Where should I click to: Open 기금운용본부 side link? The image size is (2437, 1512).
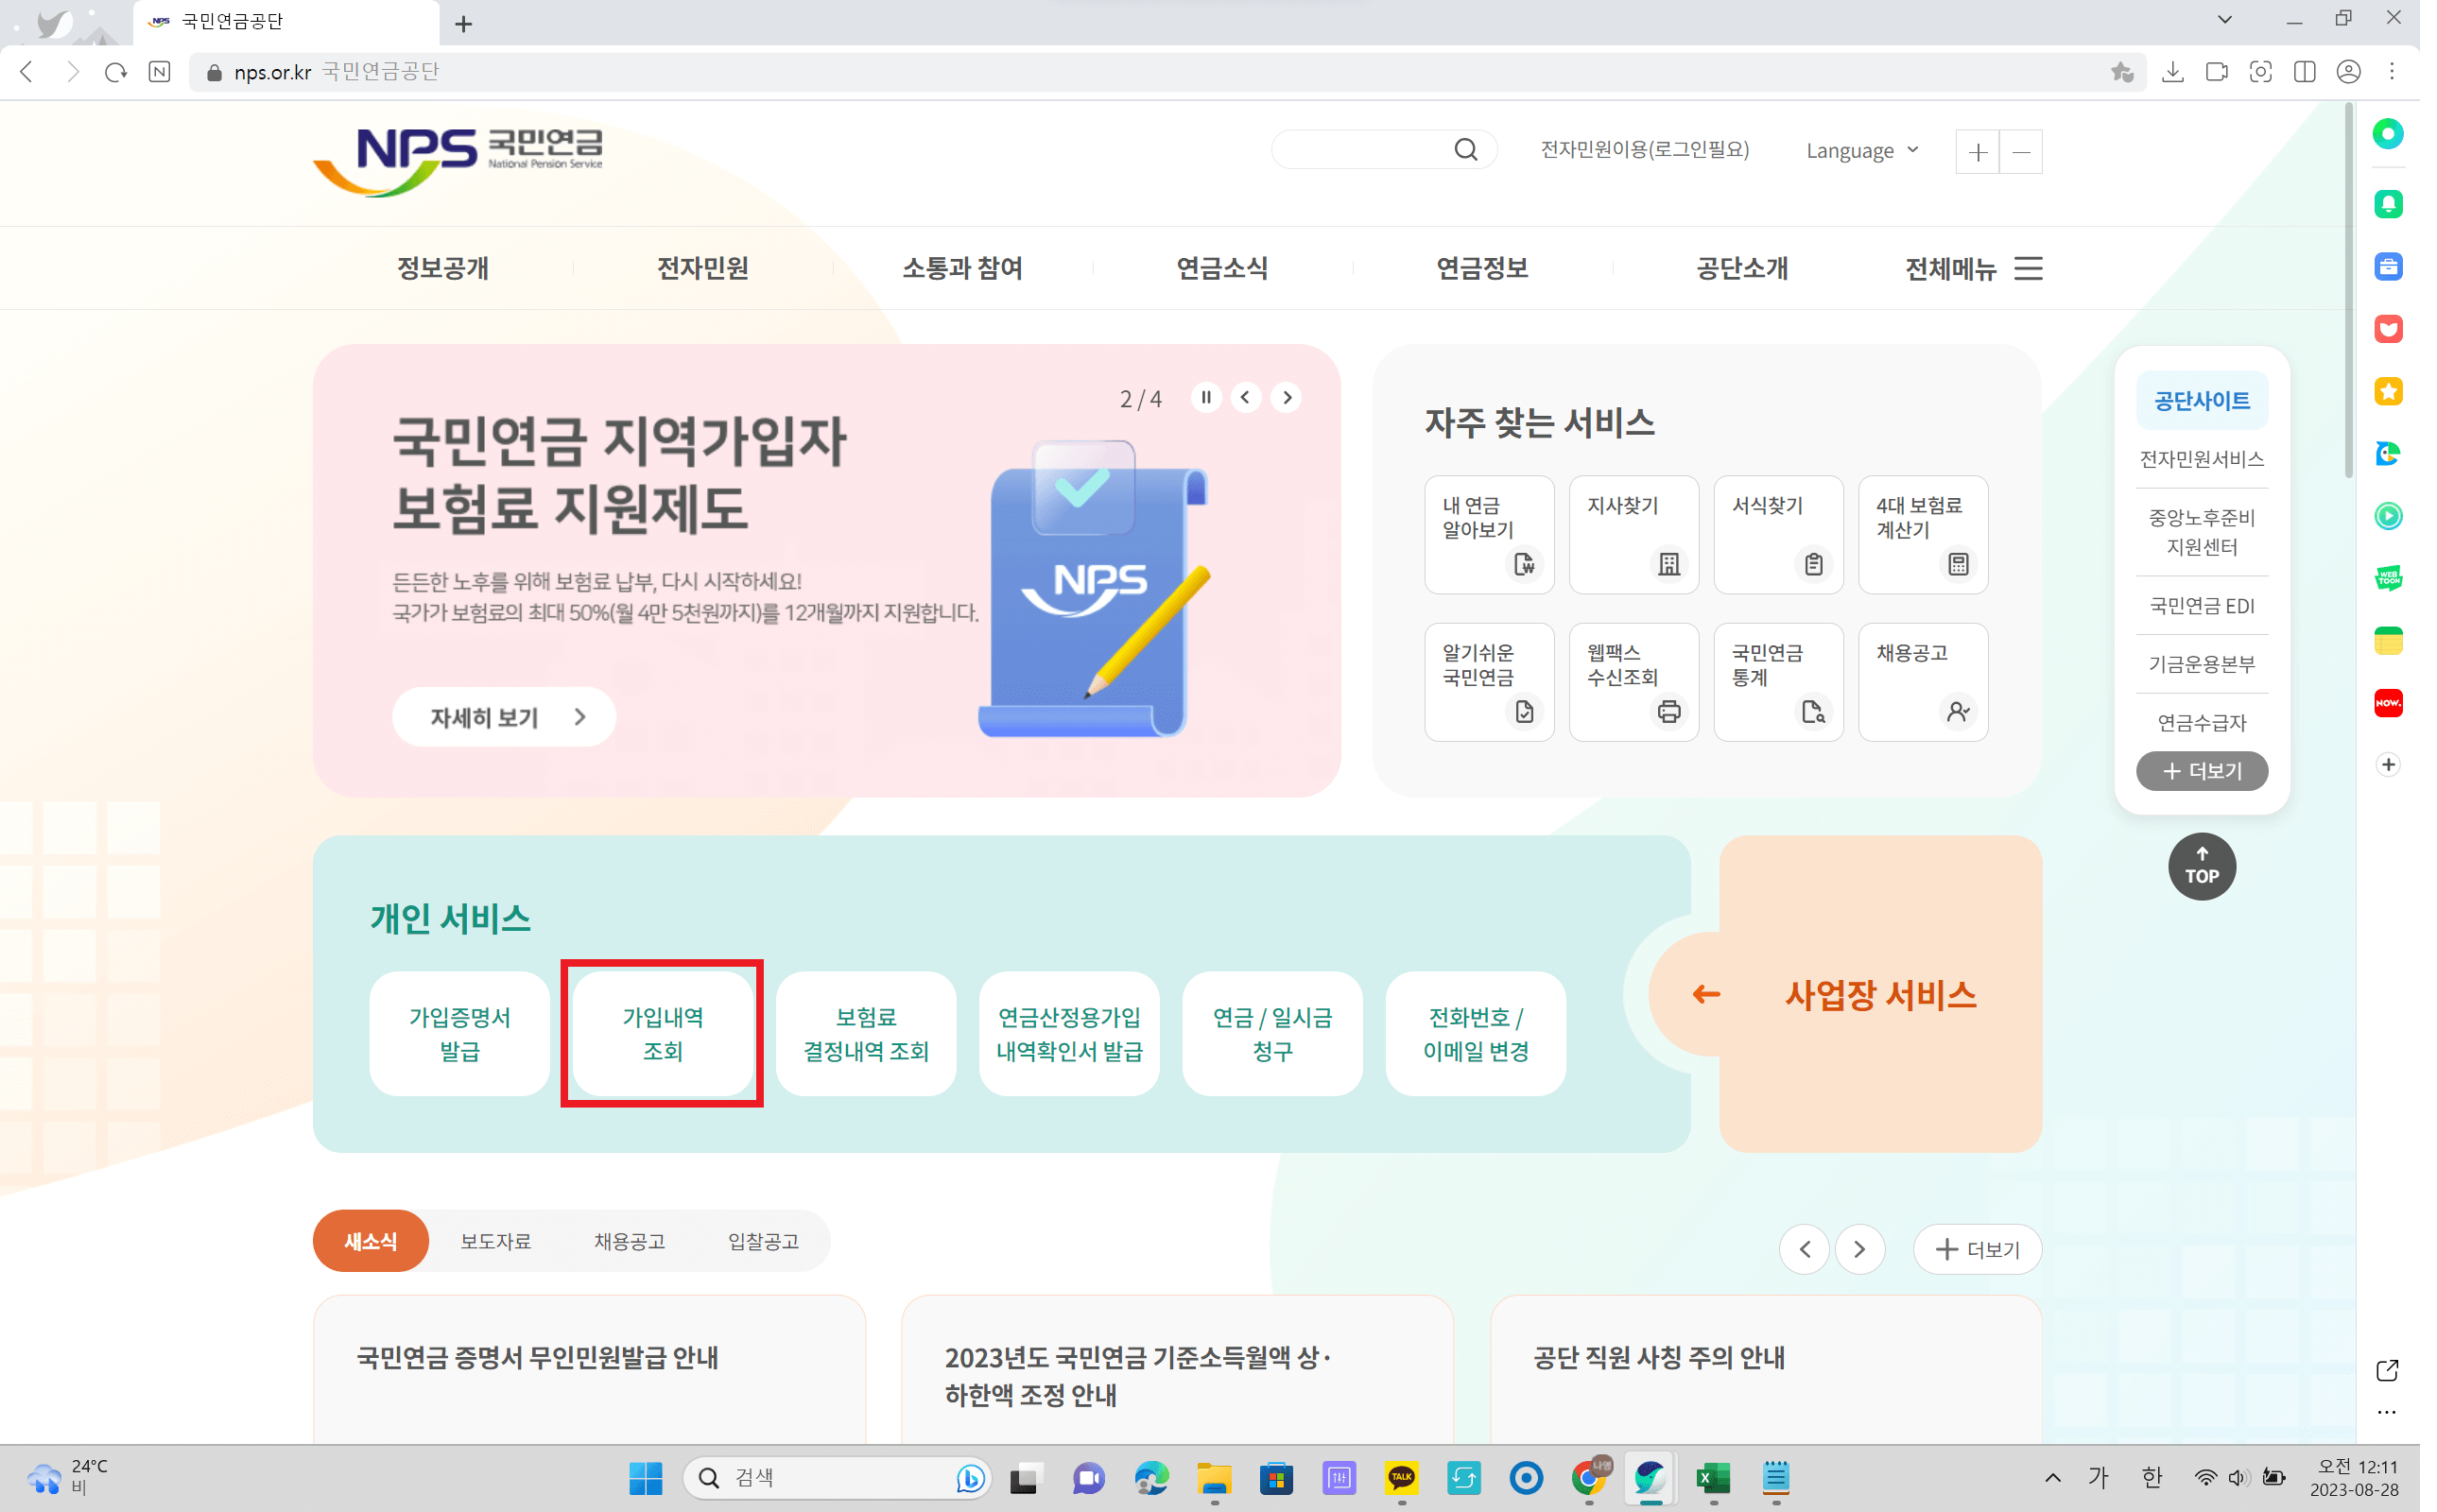point(2201,664)
